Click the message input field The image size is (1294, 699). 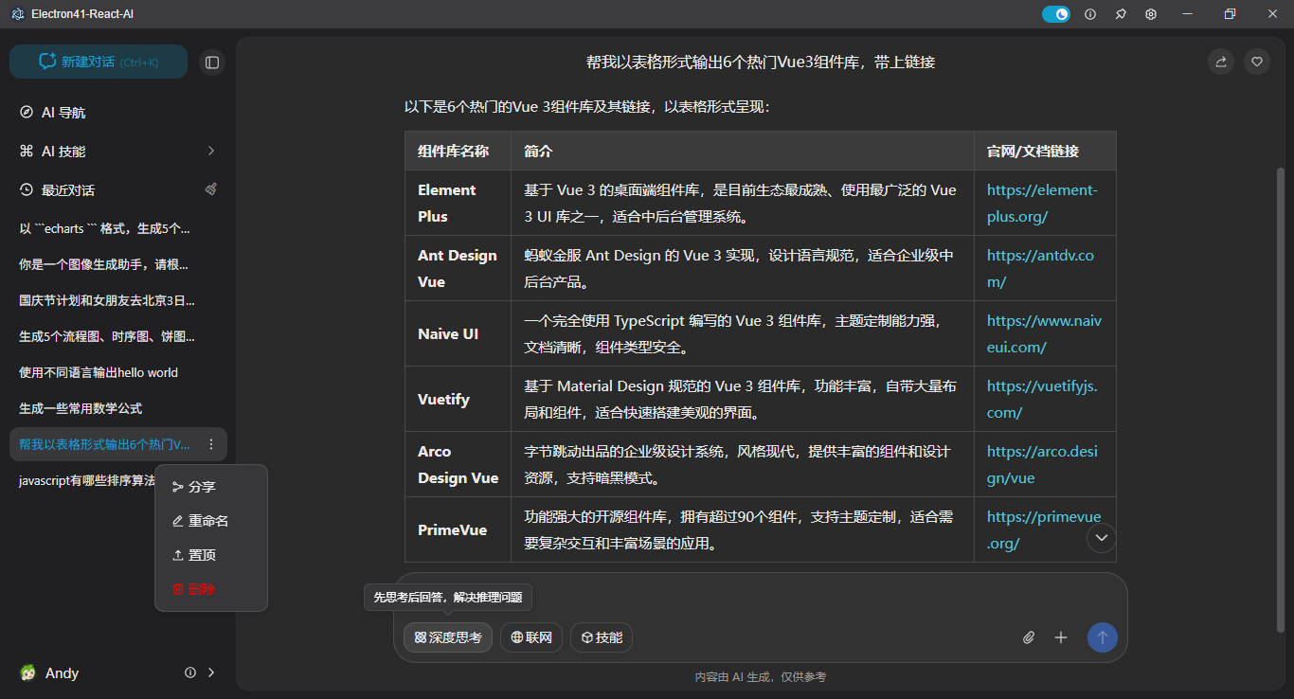[x=761, y=598]
